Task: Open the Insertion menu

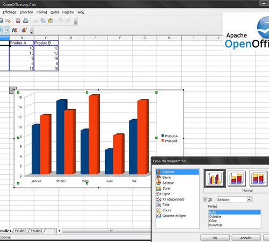Action: click(26, 12)
